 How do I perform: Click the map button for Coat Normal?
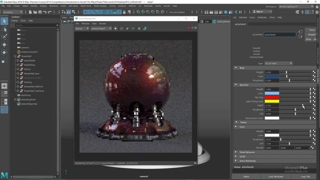point(312,147)
